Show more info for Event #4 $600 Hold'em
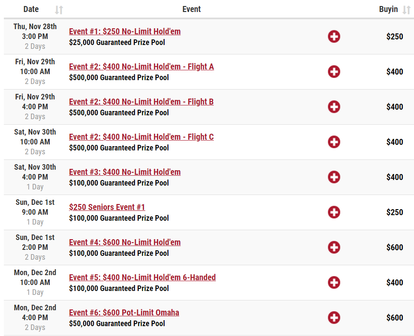The width and height of the screenshot is (414, 336). click(334, 247)
